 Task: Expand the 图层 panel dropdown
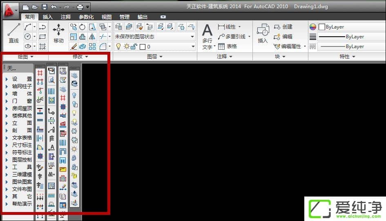(154, 57)
